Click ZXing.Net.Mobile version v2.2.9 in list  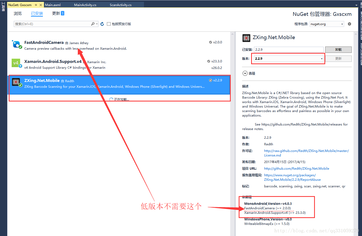218,80
